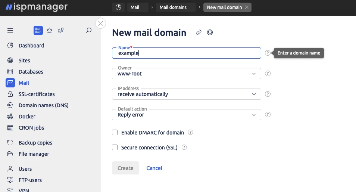Click the Databases stack icon

click(x=10, y=72)
